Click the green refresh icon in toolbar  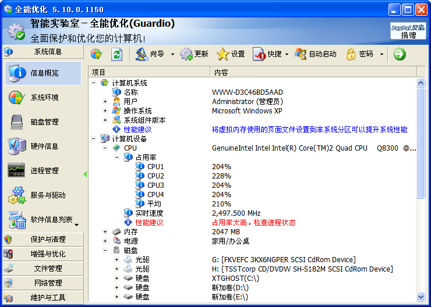pyautogui.click(x=117, y=54)
